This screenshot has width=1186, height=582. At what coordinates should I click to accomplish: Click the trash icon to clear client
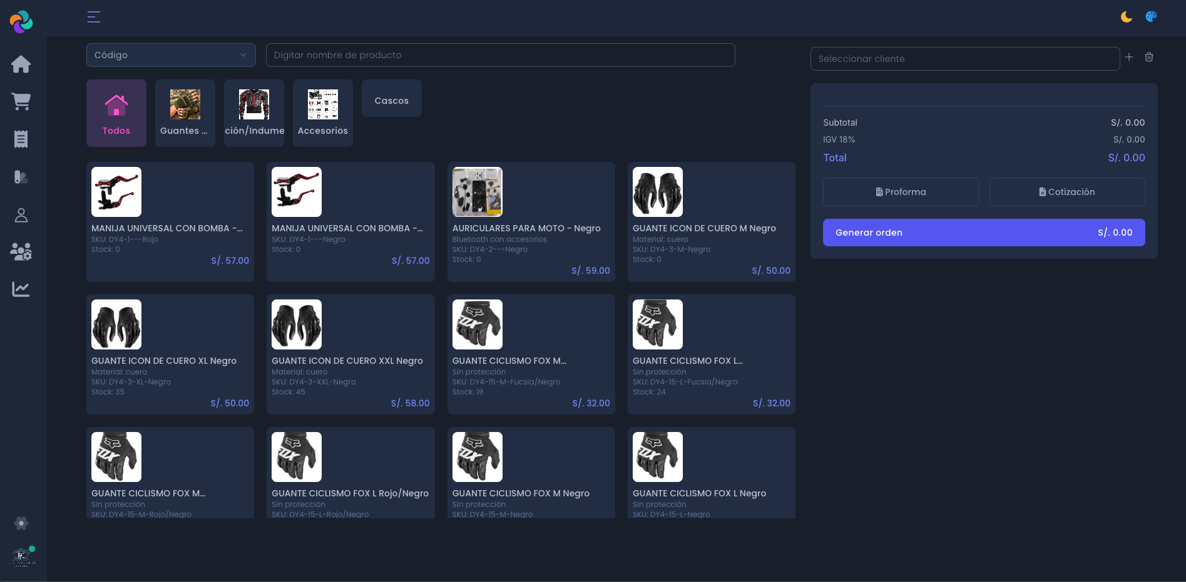click(x=1149, y=58)
